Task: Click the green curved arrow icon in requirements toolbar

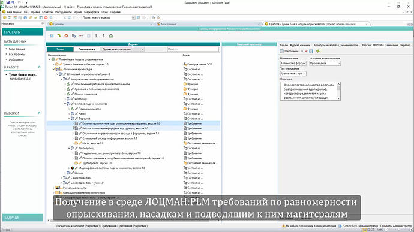Action: (59, 35)
